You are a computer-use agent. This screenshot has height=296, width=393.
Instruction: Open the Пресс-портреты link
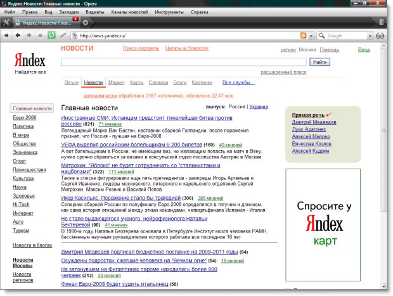coord(141,48)
